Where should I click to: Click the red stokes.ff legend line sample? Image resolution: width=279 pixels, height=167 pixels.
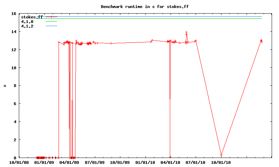point(51,17)
